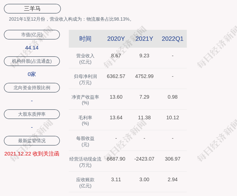Screen dimensions: 237x196
Task: Click the receivables value 3.00
Action: tap(144, 179)
